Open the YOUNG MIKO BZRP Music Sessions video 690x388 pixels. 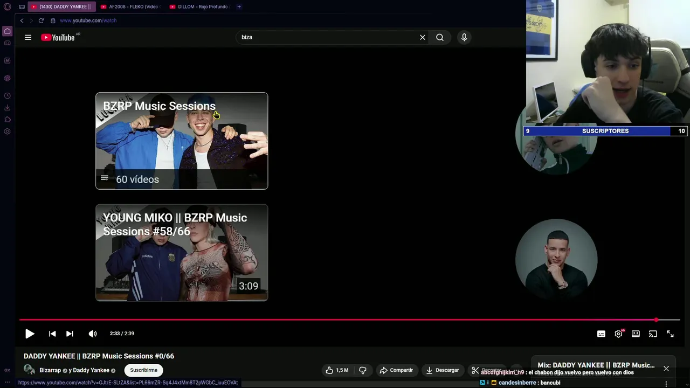coord(182,252)
